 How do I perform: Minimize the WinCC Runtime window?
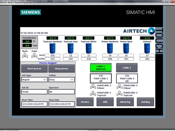(164, 2)
